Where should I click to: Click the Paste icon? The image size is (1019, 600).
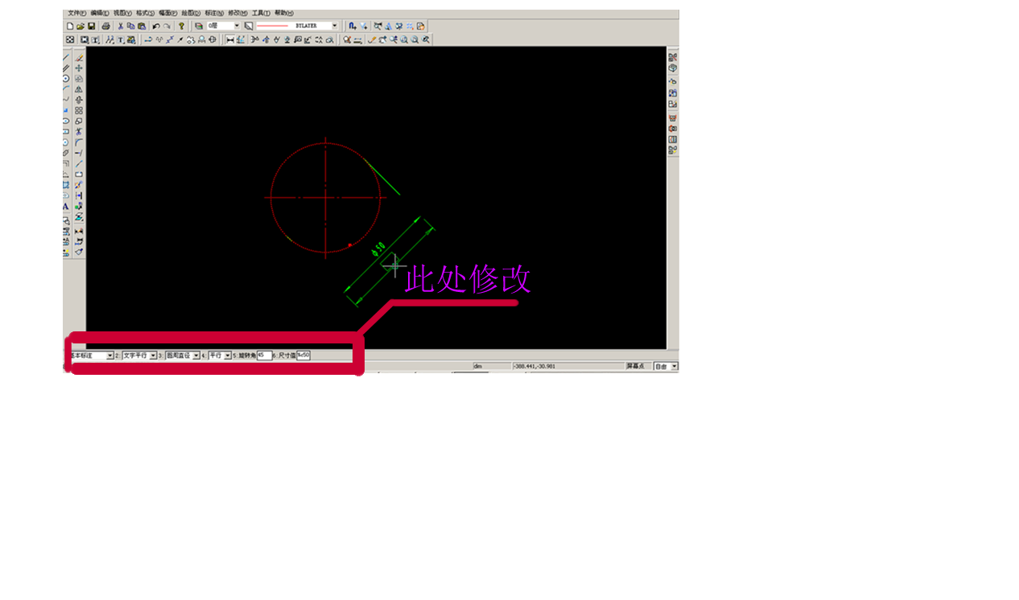142,26
